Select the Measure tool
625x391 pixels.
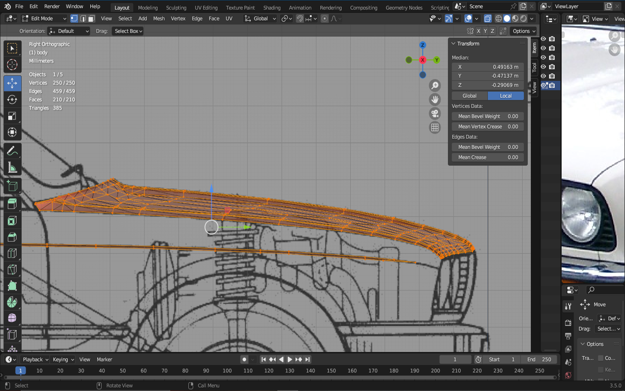12,168
